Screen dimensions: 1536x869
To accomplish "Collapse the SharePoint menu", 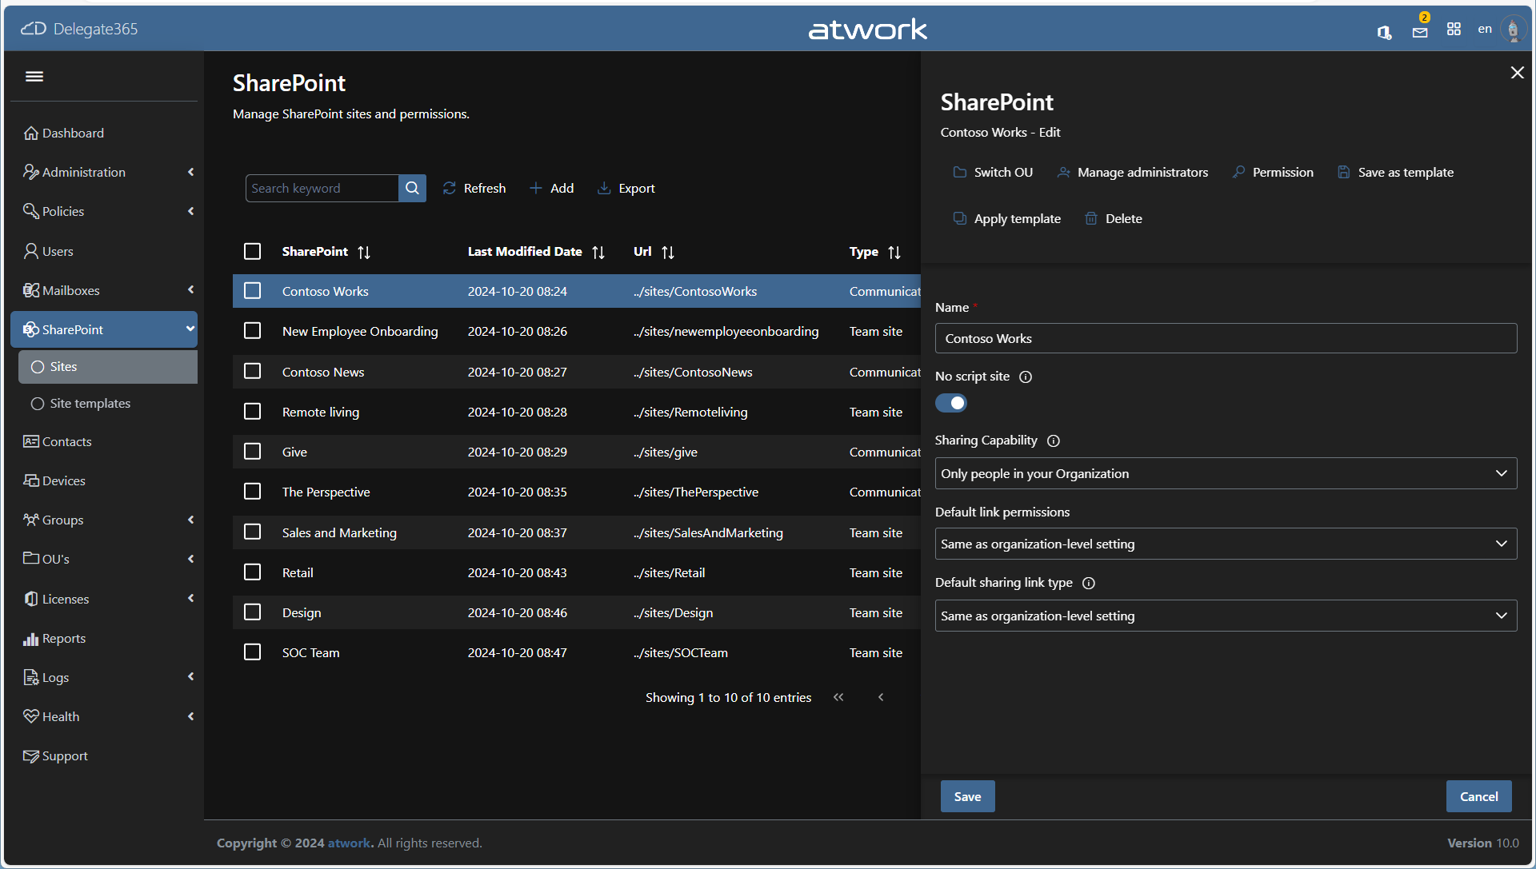I will [104, 329].
